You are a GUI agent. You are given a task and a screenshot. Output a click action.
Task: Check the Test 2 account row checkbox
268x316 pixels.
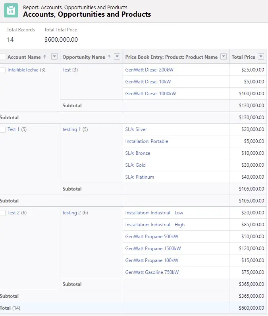coord(2,213)
